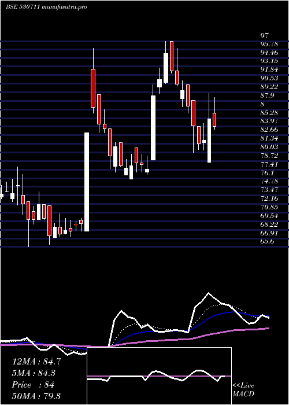Select the 78.72 price axis label
This screenshot has height=405, width=289.
(269, 156)
